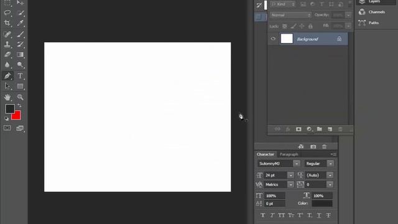Toggle lock position
398x224 pixels.
302,26
